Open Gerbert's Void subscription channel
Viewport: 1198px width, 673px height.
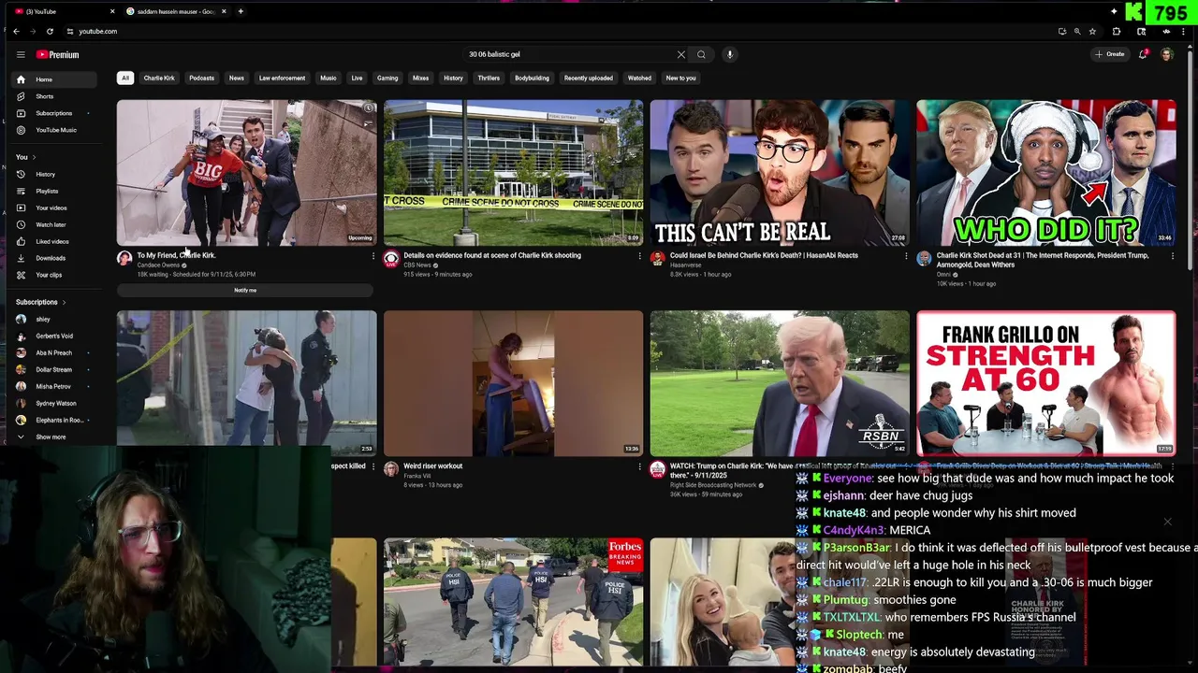pyautogui.click(x=54, y=336)
